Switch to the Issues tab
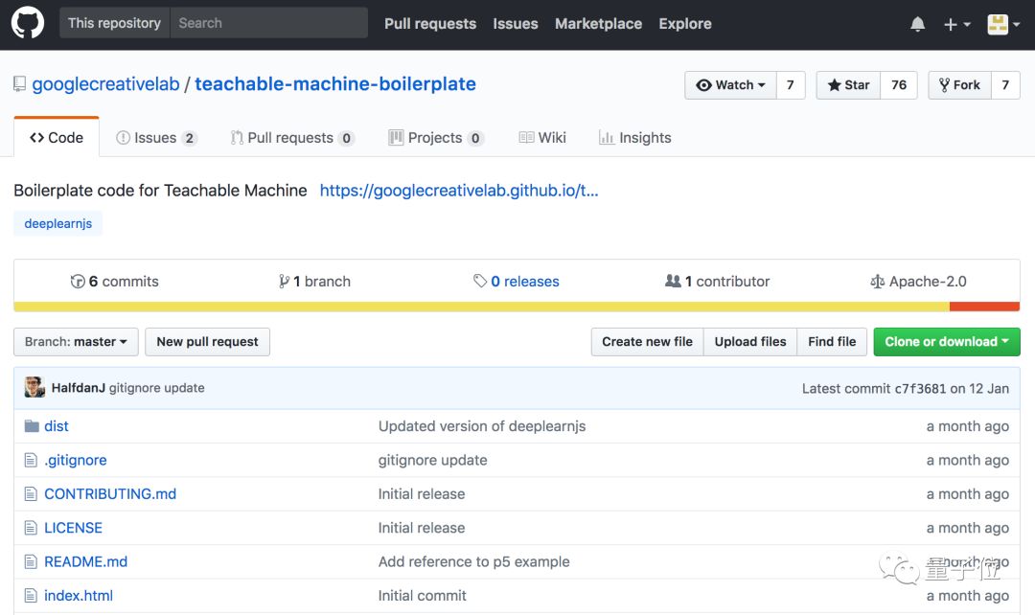Viewport: 1035px width, 615px height. click(155, 138)
